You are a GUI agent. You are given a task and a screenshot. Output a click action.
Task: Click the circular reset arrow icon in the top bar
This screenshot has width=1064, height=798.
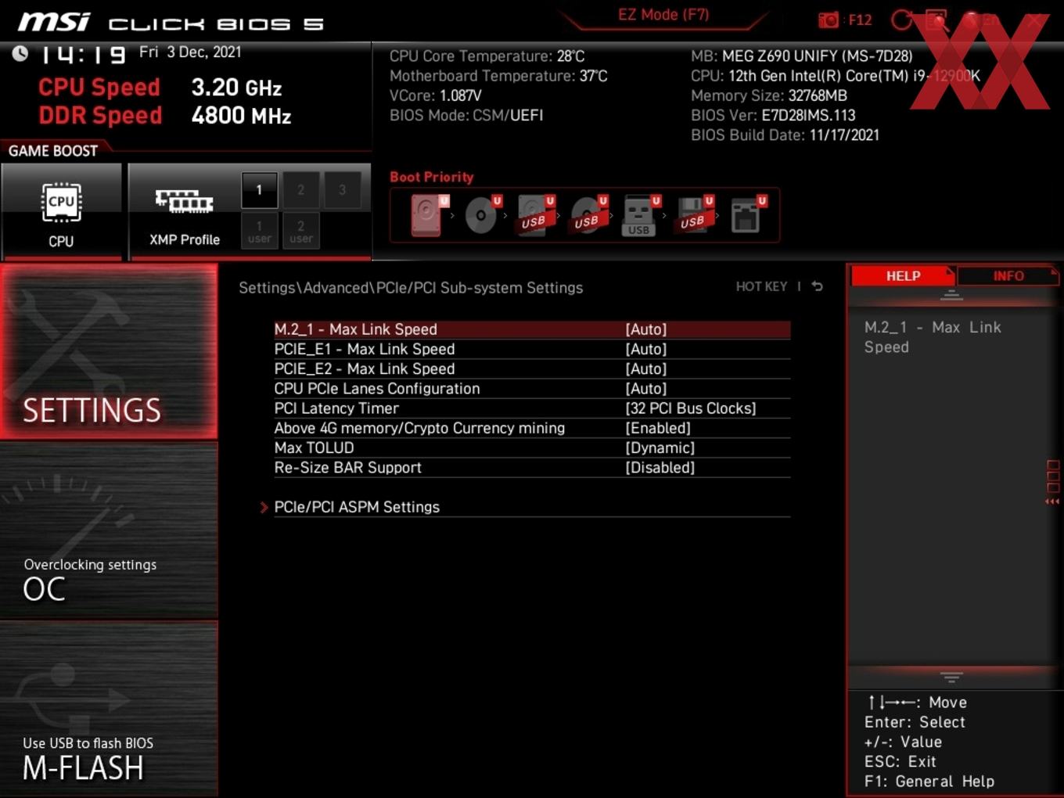(x=901, y=20)
